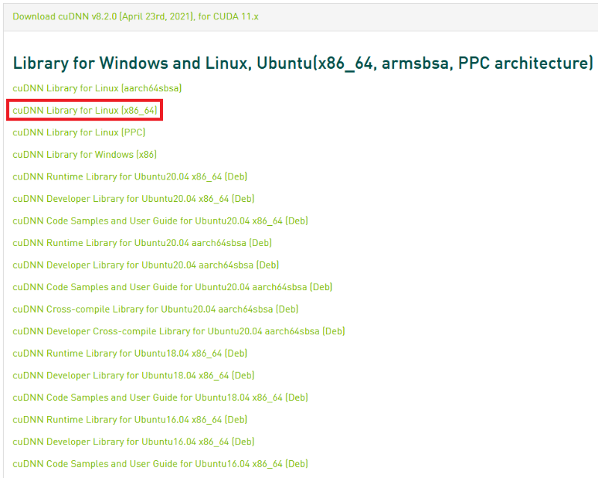Open cuDNN Library for Linux (aarch64sbsa) link
Viewport: 598px width, 478px height.
pyautogui.click(x=97, y=88)
